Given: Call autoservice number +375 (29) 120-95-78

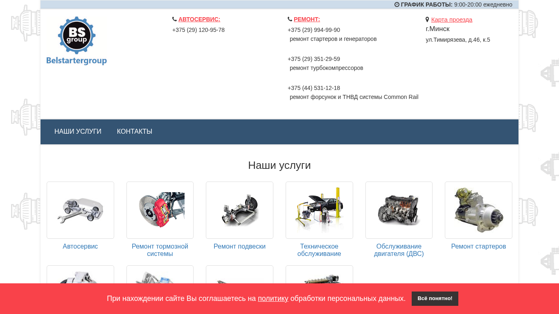Looking at the screenshot, I should tap(198, 30).
